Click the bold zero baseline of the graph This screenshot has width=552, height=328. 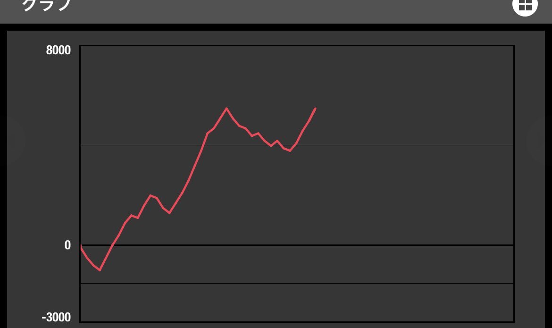[297, 245]
